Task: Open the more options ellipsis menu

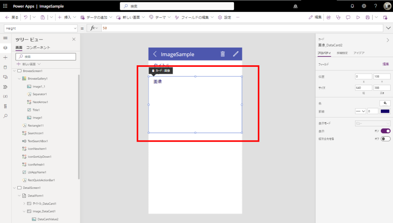Action: point(238,17)
